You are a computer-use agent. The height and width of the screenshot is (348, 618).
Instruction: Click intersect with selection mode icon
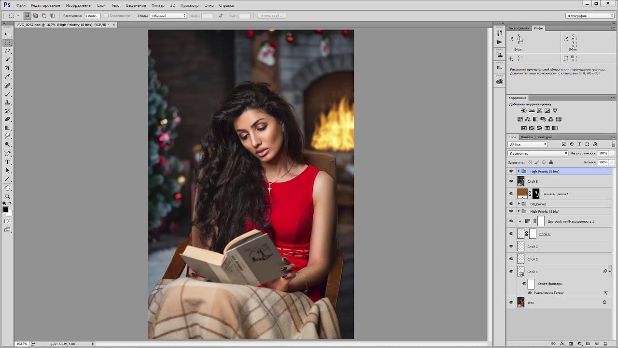point(52,15)
